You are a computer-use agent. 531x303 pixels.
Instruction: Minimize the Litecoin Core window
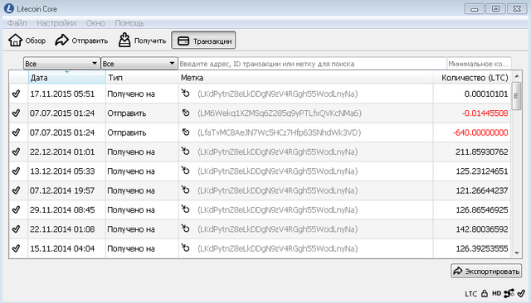pos(474,9)
